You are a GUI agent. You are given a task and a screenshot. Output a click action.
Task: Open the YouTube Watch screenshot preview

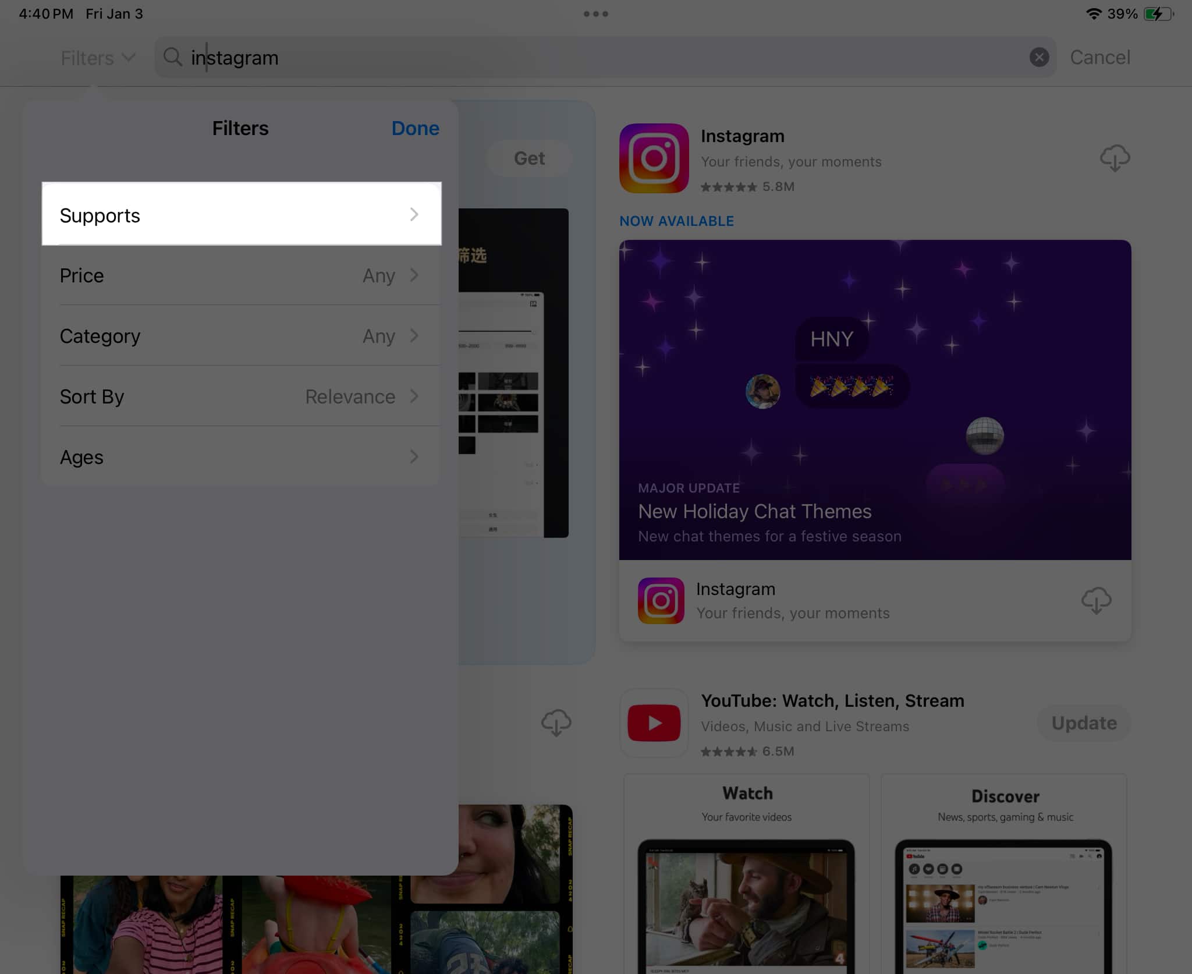pos(747,873)
